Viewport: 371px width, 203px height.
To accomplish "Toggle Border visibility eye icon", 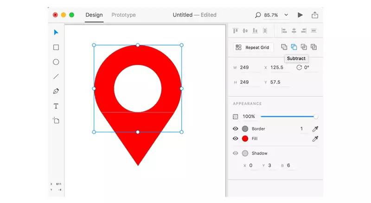I will click(x=236, y=129).
